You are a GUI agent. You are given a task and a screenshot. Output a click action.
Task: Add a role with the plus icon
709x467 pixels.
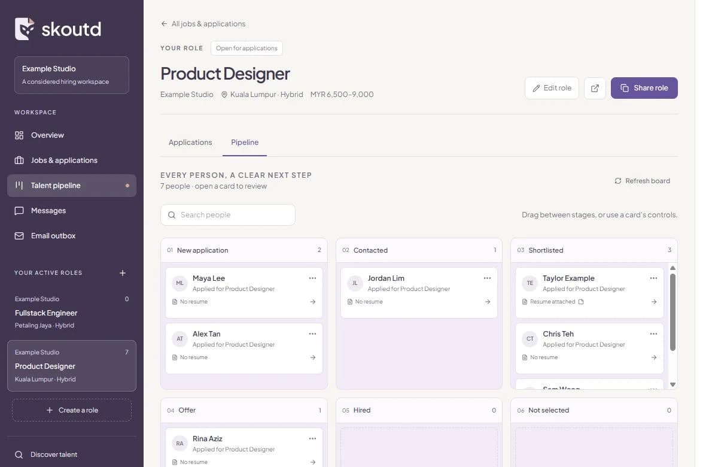tap(123, 273)
